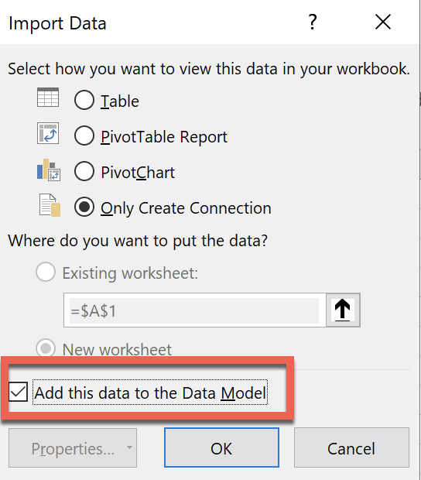
Task: Confirm import with the OK button
Action: click(221, 447)
